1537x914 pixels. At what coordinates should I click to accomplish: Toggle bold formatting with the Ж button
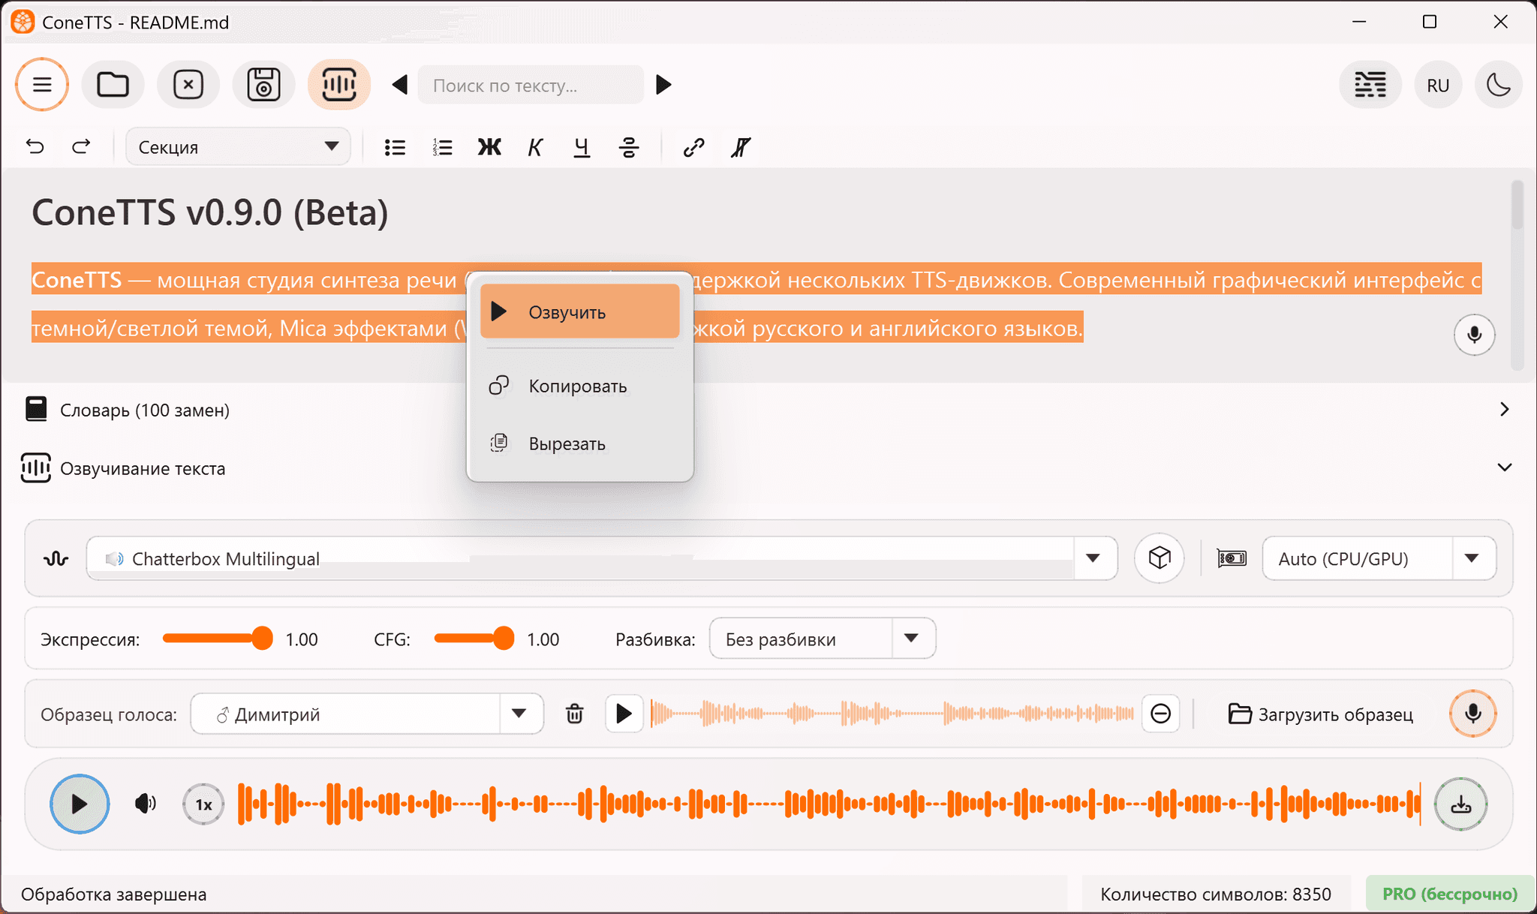[x=489, y=146]
